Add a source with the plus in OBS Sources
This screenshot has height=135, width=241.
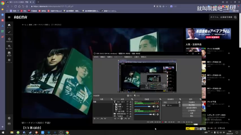pos(115,118)
